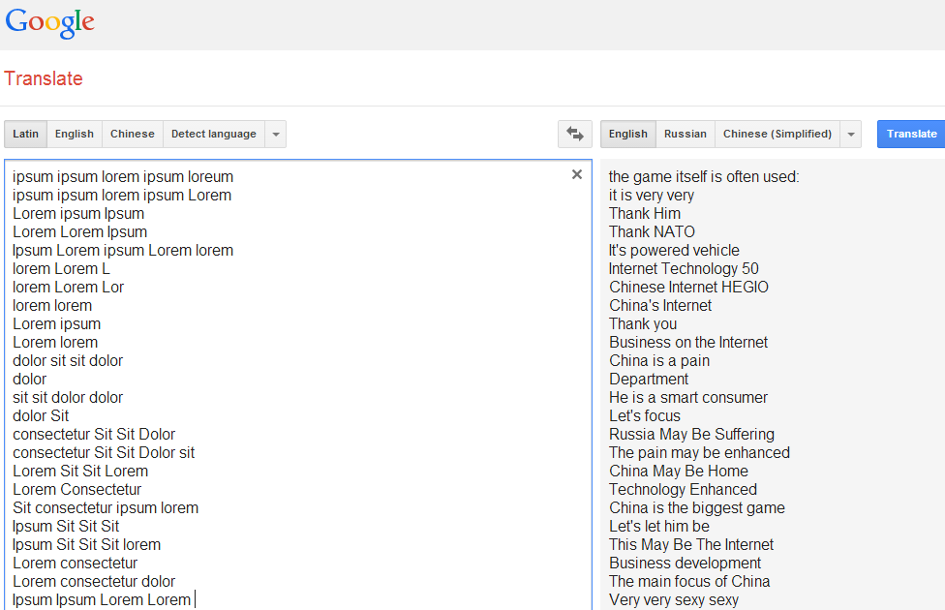Click translation 'The pain may be enhanced'
This screenshot has height=610, width=945.
699,453
